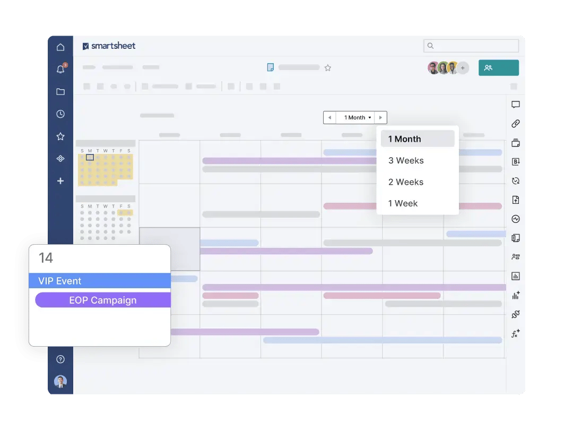Click the teal Share button

pos(498,68)
